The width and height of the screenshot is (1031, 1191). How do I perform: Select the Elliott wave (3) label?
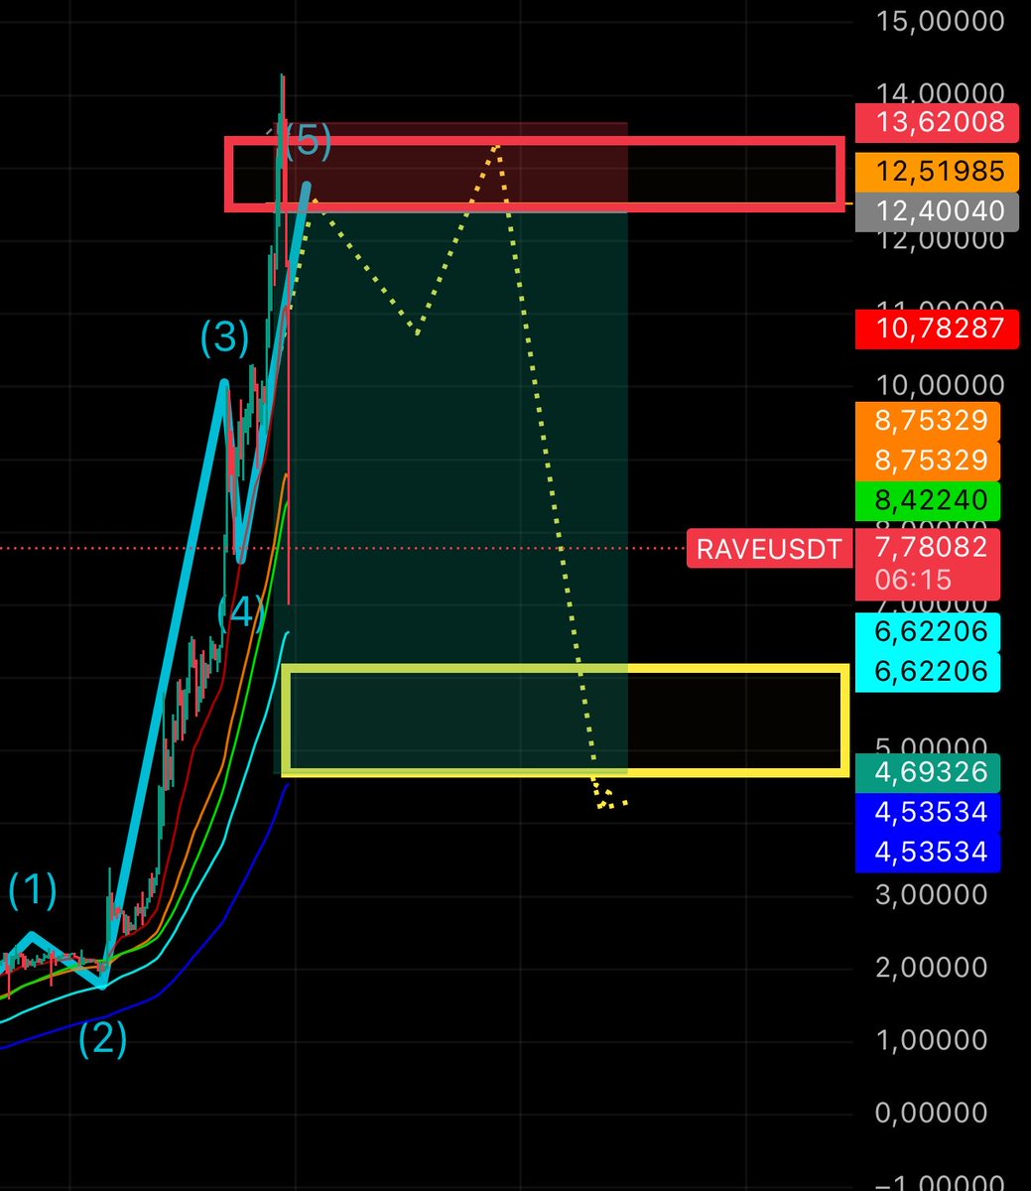pyautogui.click(x=225, y=338)
